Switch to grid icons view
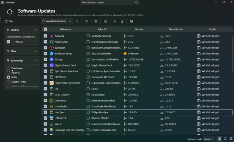This screenshot has width=234, height=142. (x=231, y=139)
